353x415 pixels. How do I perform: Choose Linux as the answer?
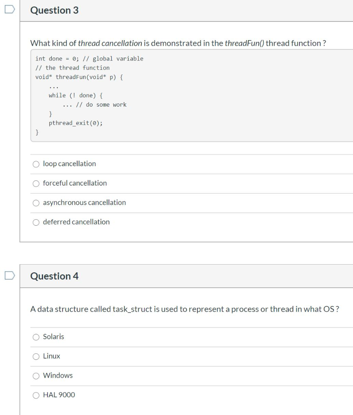[37, 356]
